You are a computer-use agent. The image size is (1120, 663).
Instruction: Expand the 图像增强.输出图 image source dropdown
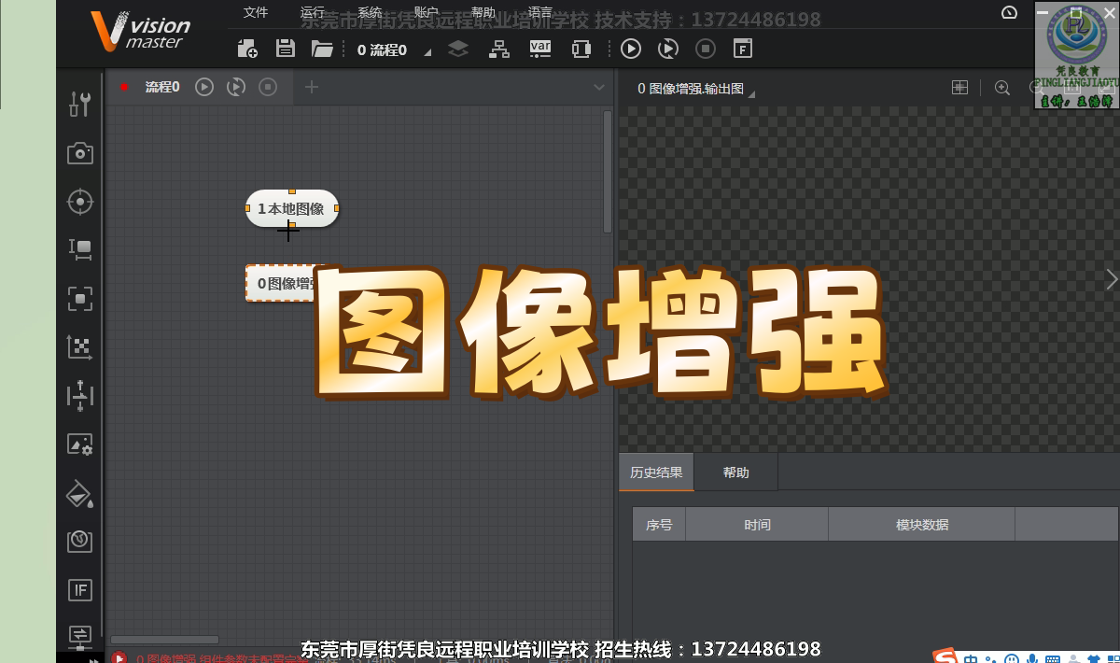[x=752, y=93]
